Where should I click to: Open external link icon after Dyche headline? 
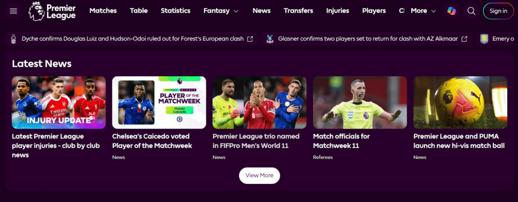(x=250, y=39)
